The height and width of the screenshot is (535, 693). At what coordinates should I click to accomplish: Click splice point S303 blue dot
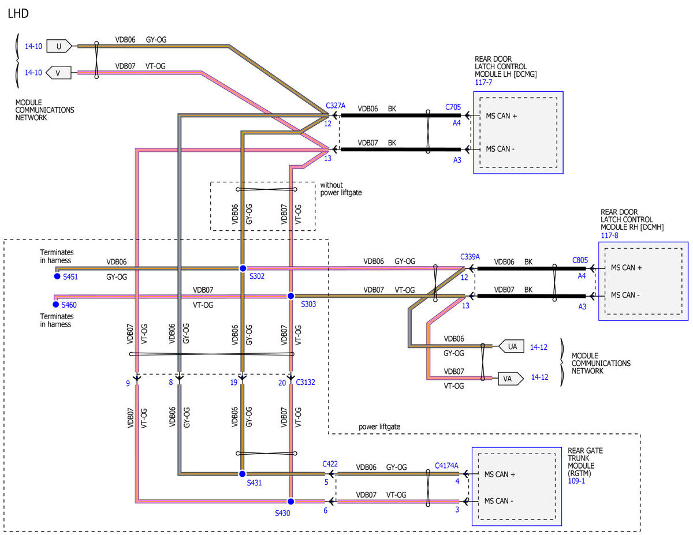(x=290, y=296)
